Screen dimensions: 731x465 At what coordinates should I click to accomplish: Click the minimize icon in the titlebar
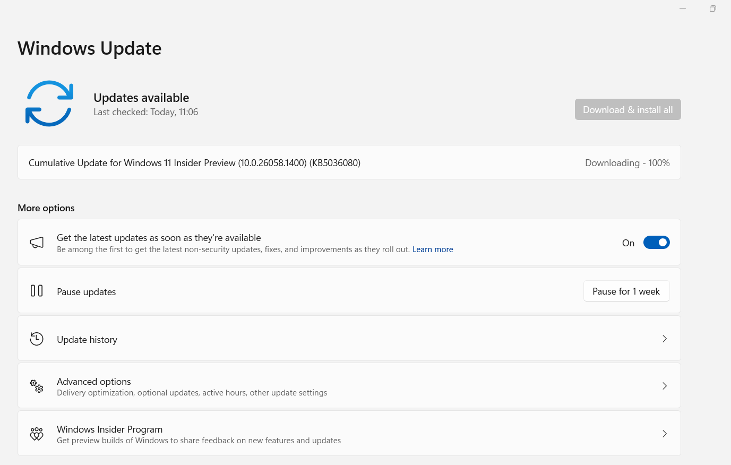683,8
